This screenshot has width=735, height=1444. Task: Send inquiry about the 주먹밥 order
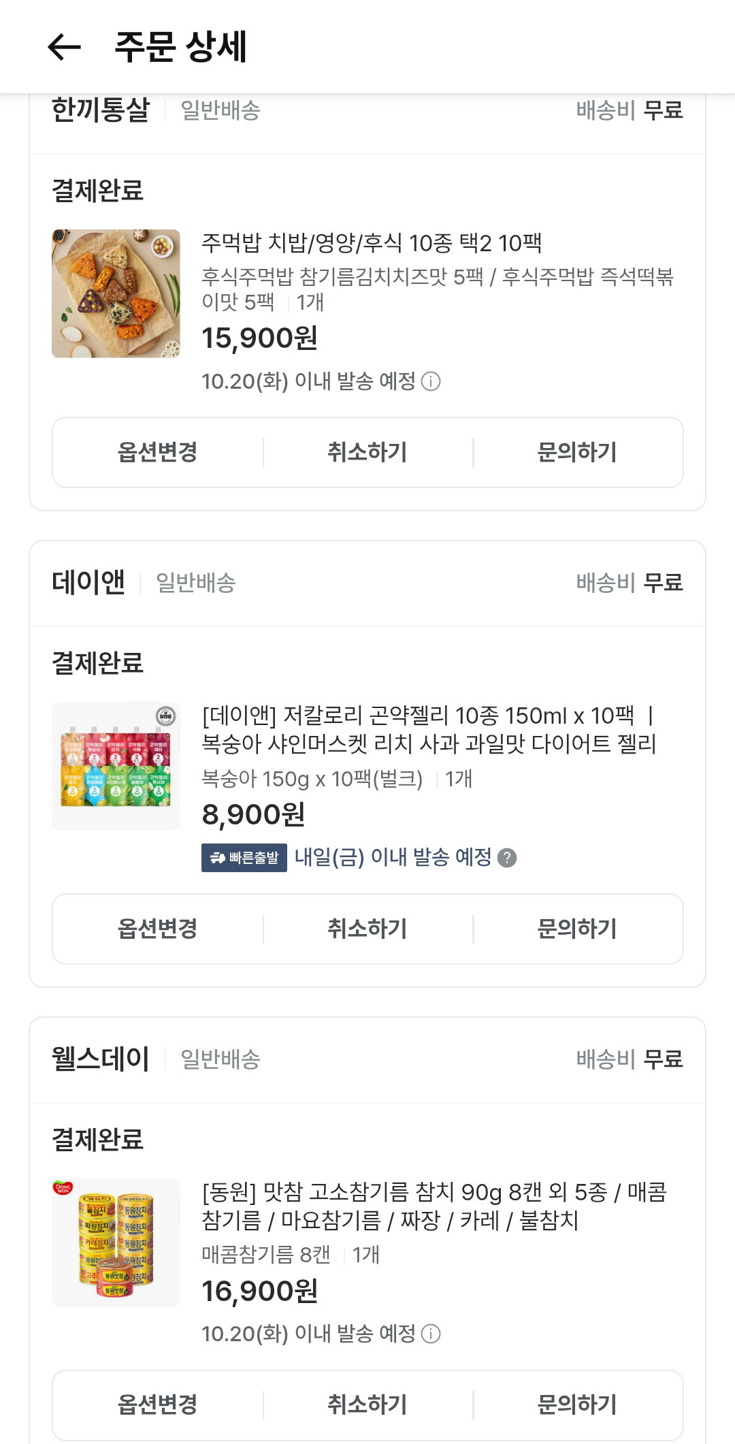(577, 452)
